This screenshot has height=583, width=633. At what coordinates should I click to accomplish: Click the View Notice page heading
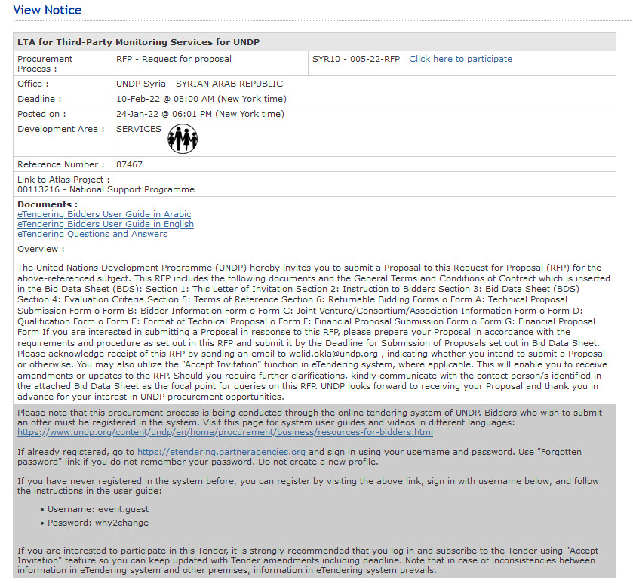47,10
